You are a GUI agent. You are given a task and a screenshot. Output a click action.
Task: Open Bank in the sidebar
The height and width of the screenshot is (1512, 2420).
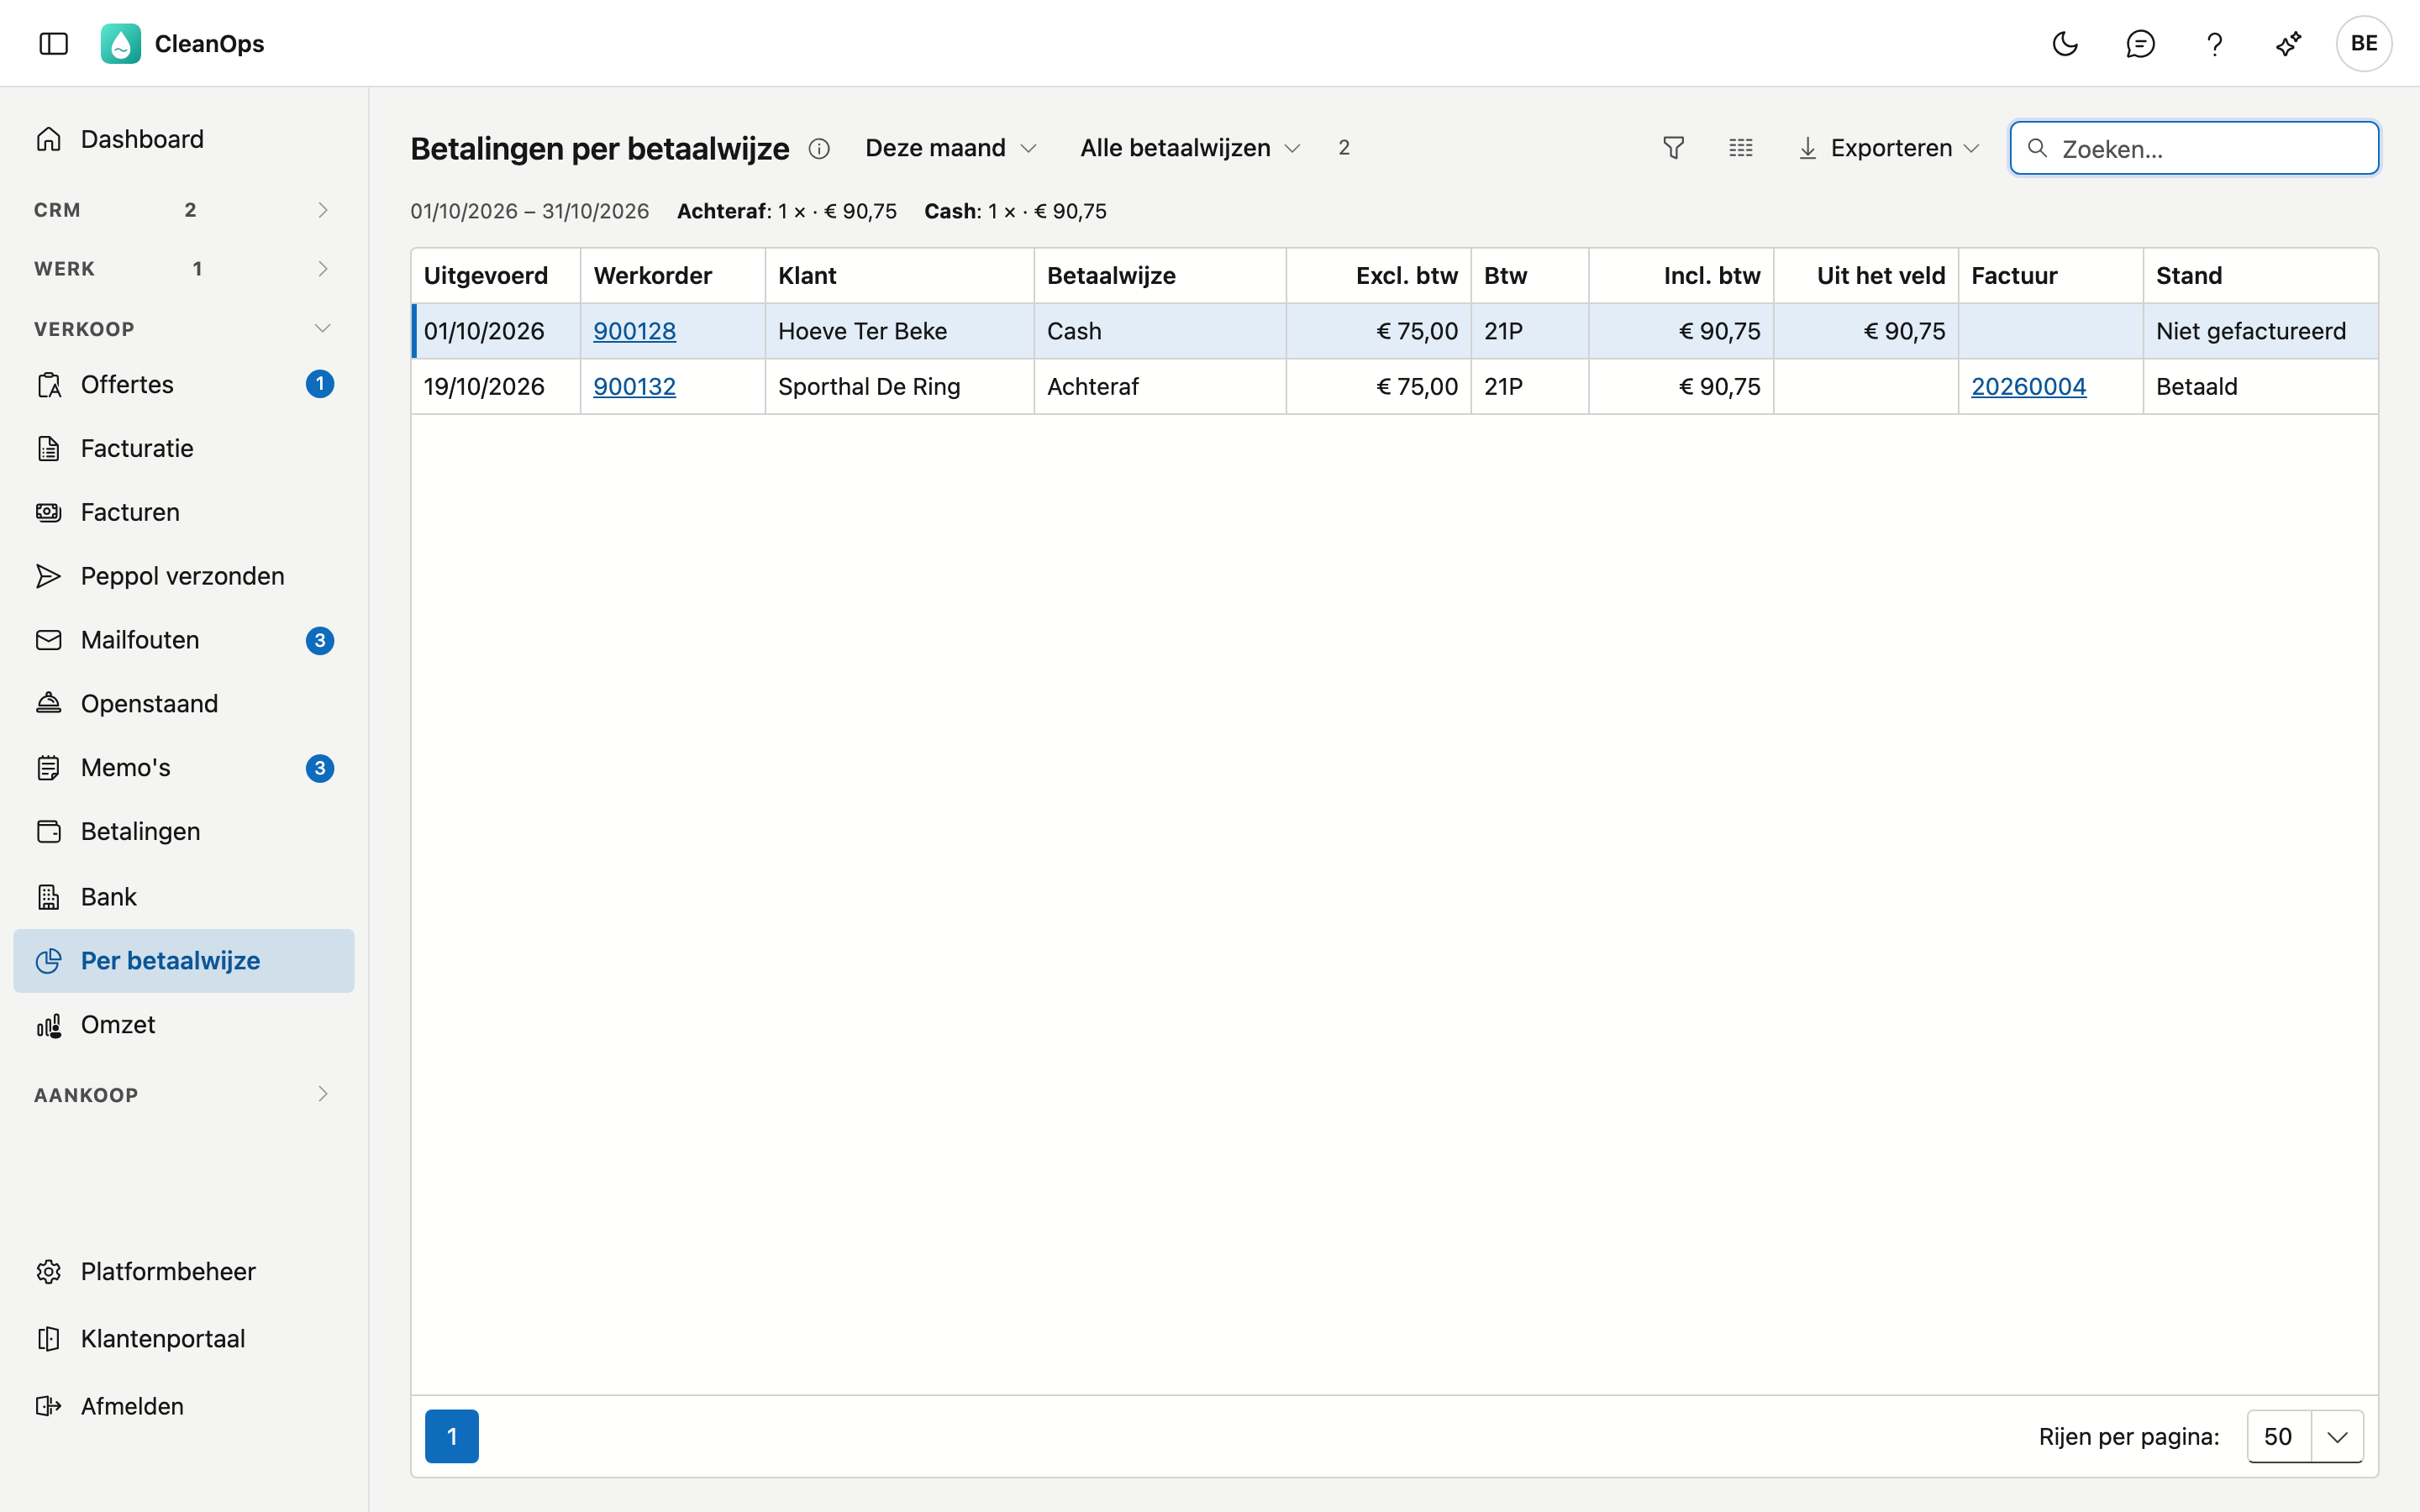pyautogui.click(x=183, y=897)
